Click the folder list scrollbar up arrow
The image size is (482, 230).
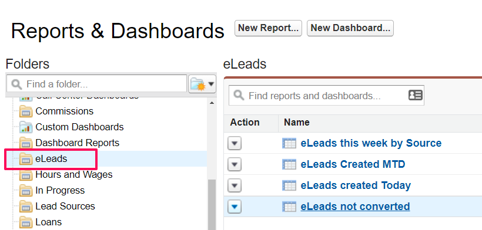click(212, 103)
